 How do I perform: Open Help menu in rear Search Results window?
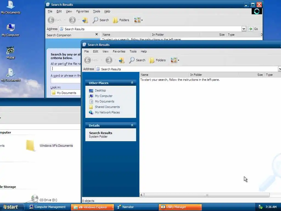click(107, 11)
